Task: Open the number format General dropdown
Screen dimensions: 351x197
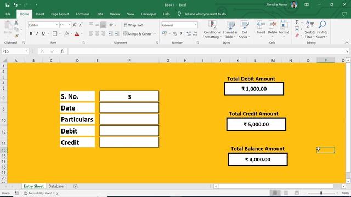Action: tap(196, 25)
